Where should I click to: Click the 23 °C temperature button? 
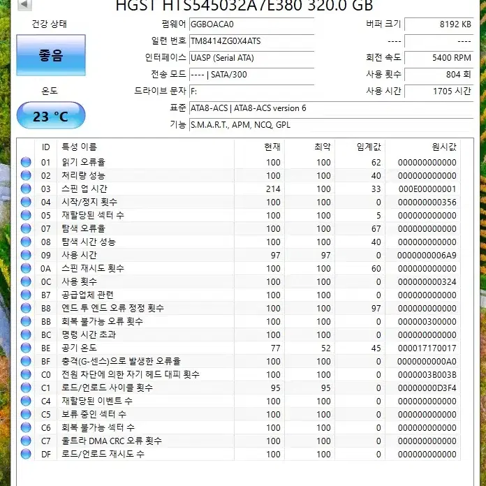point(51,115)
